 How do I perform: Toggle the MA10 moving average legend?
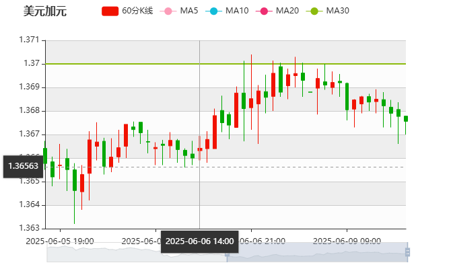coord(227,11)
